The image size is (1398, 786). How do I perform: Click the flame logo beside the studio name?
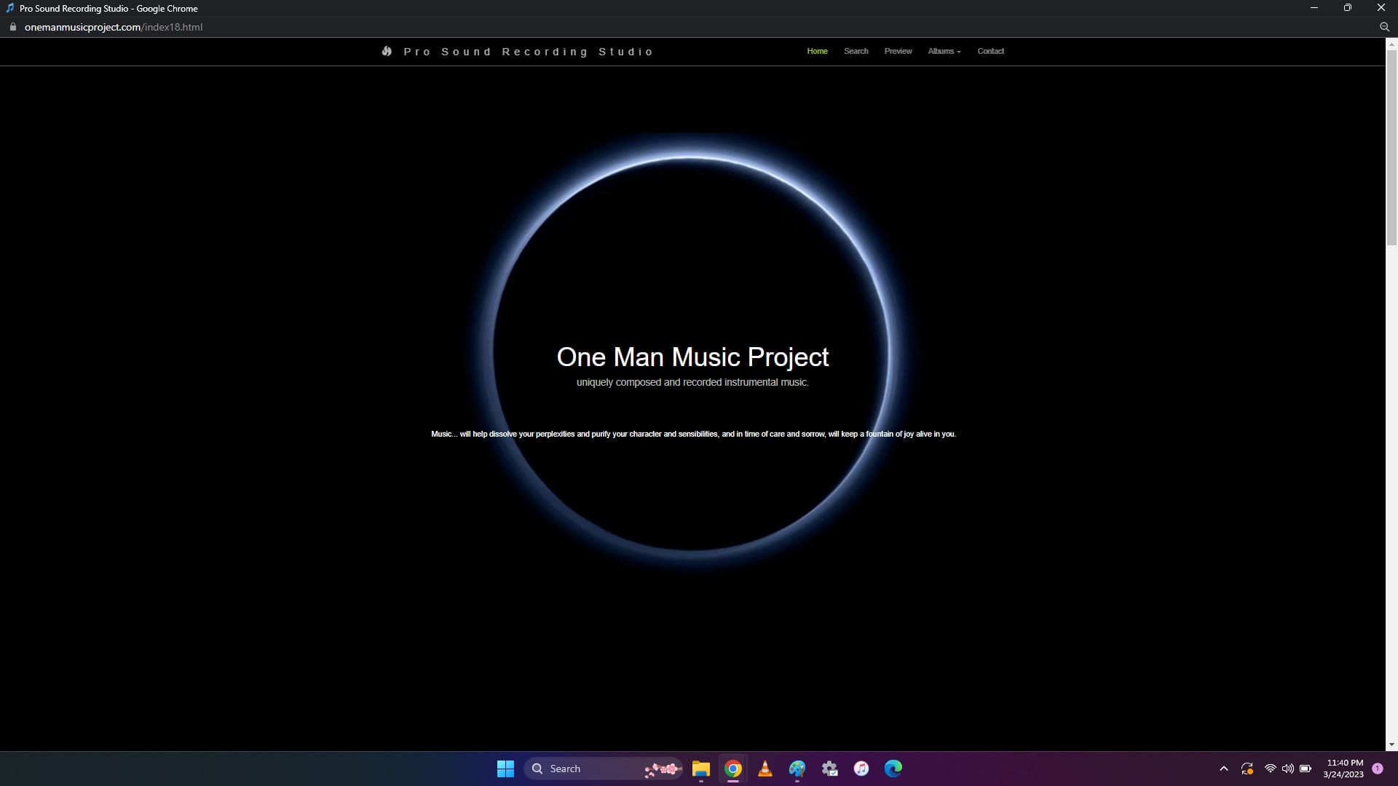point(387,51)
